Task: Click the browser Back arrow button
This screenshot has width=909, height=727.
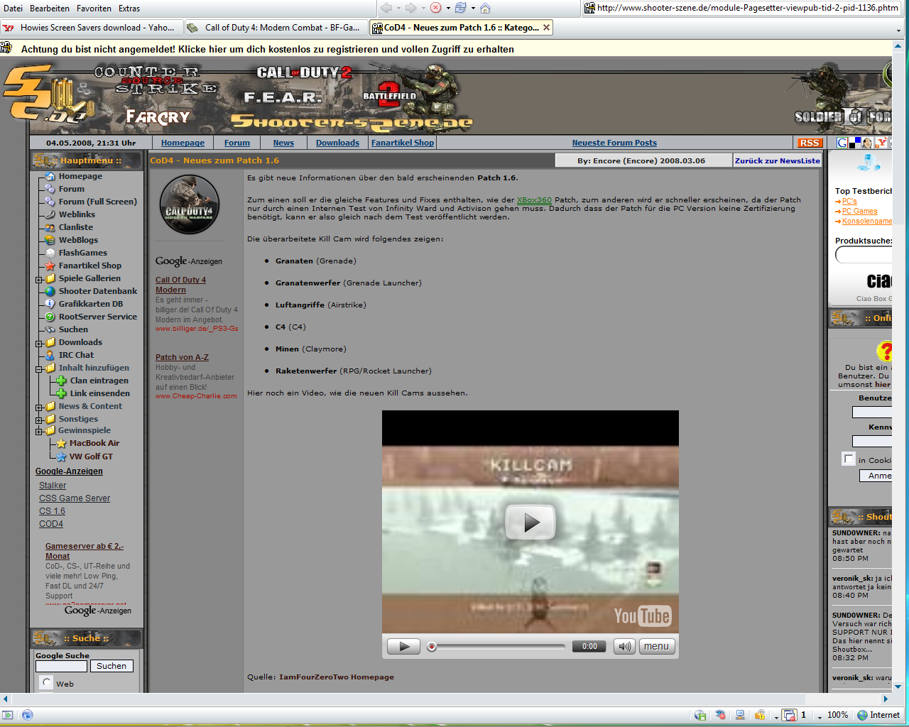Action: tap(387, 8)
